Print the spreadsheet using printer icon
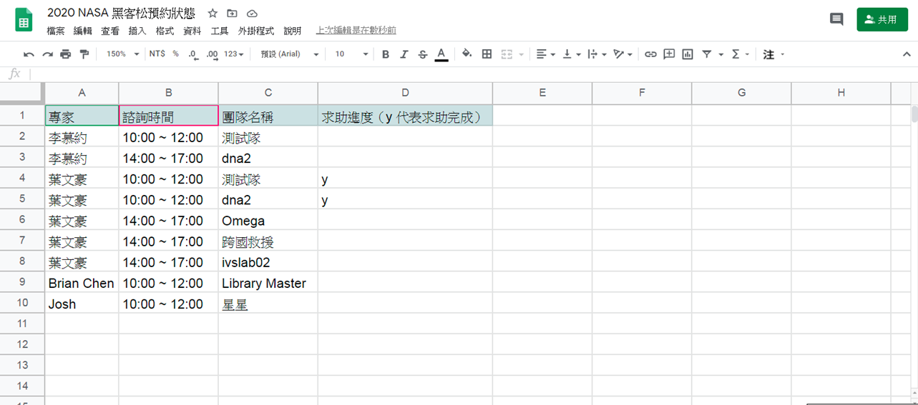 66,54
